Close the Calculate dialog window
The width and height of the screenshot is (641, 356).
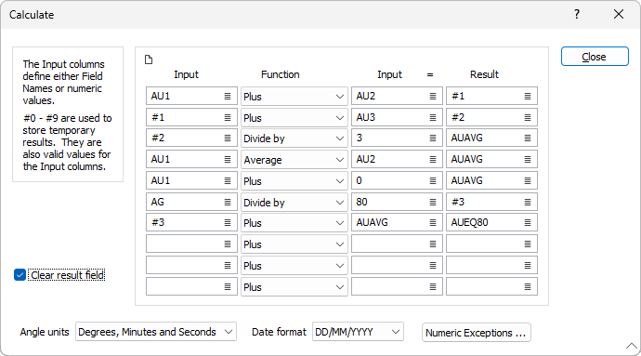(619, 14)
